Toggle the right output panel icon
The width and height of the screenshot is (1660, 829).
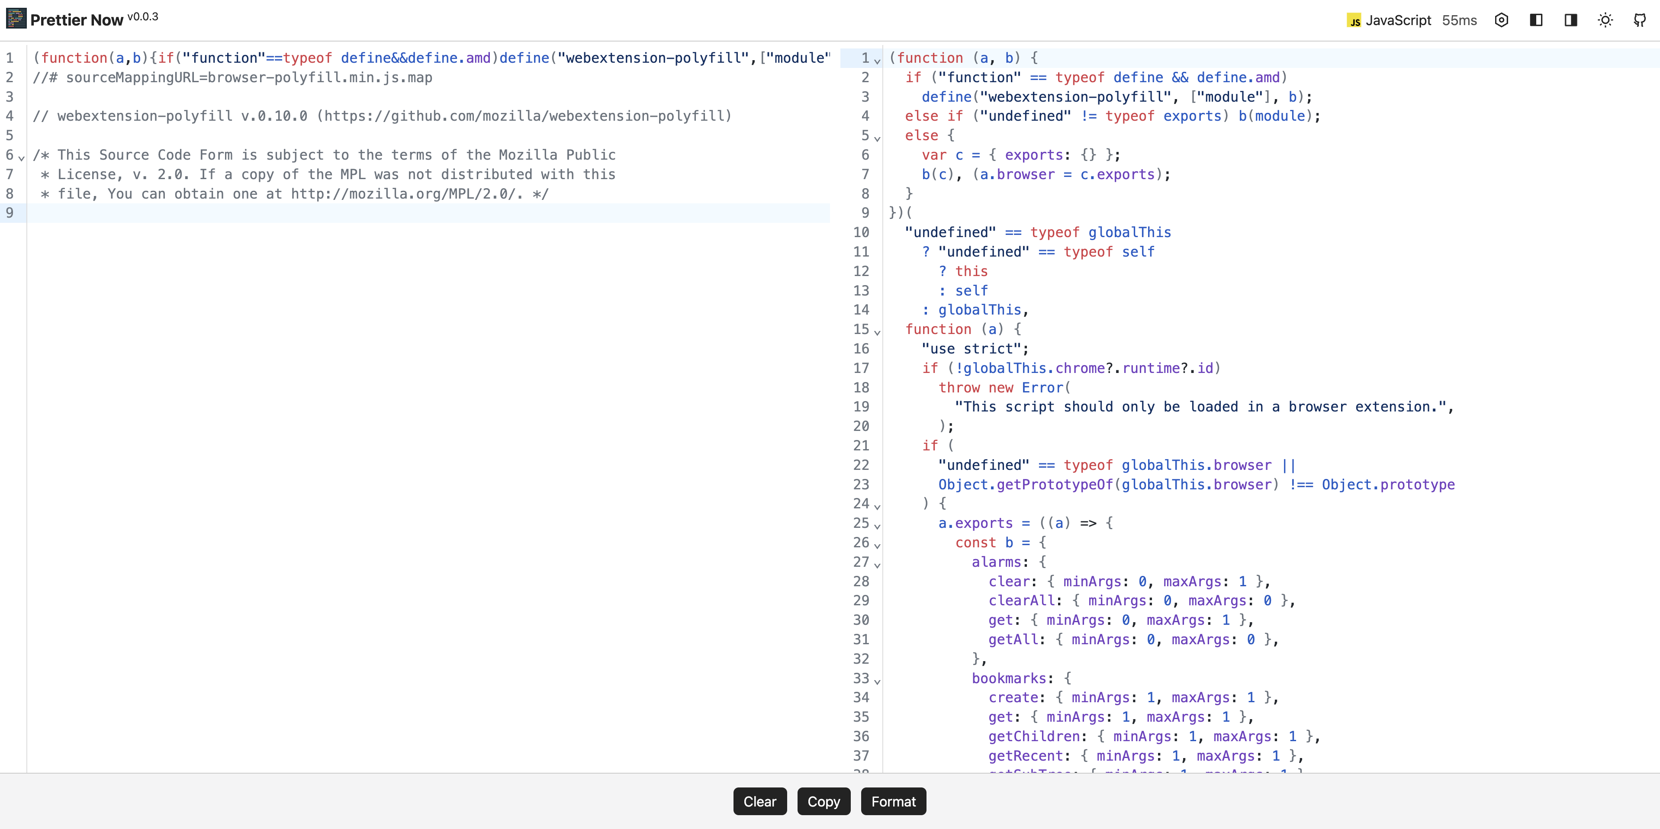pos(1571,20)
